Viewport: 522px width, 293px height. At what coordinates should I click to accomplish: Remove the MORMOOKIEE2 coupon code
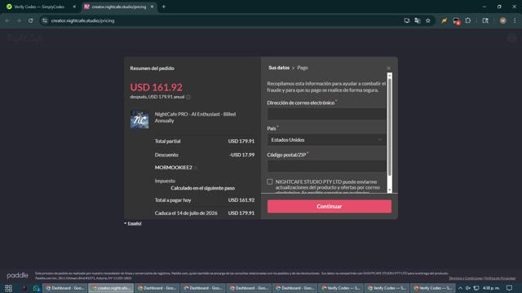point(196,168)
